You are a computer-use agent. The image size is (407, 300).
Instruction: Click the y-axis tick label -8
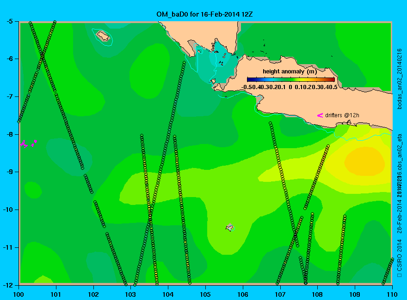(10, 134)
